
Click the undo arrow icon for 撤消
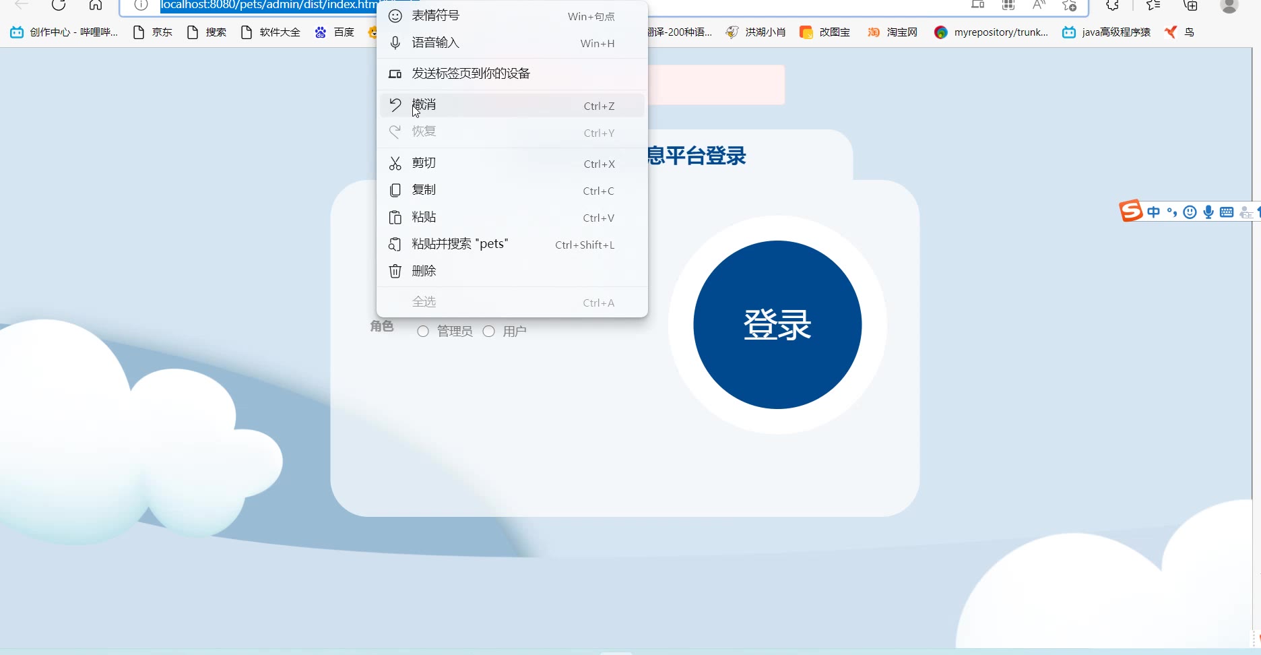(395, 104)
